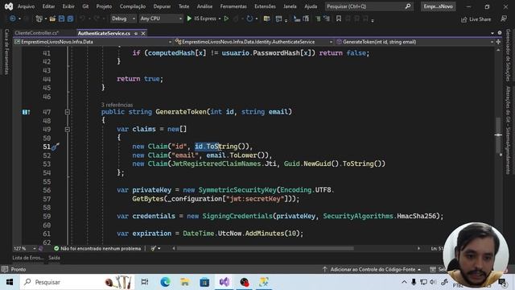This screenshot has width=515, height=290.
Task: Click the 3 referências CodeLens link
Action: 117,105
